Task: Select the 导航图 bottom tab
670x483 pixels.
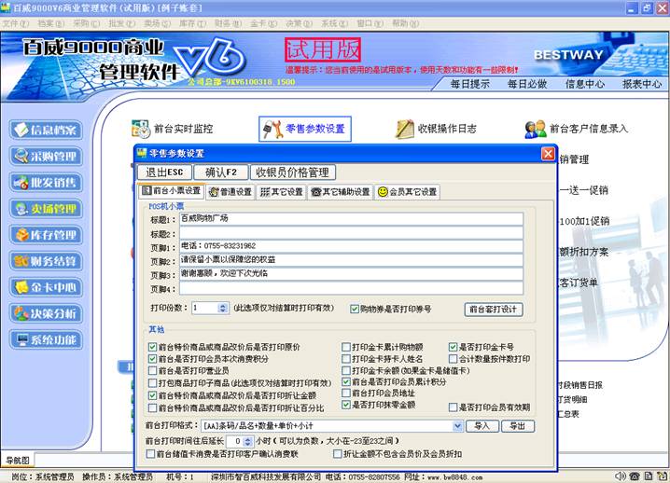Action: click(18, 461)
